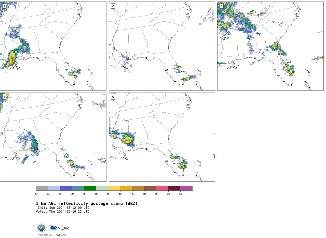Click the panel number 3 label
Viewport: 326px width, 238px height.
pos(221,6)
